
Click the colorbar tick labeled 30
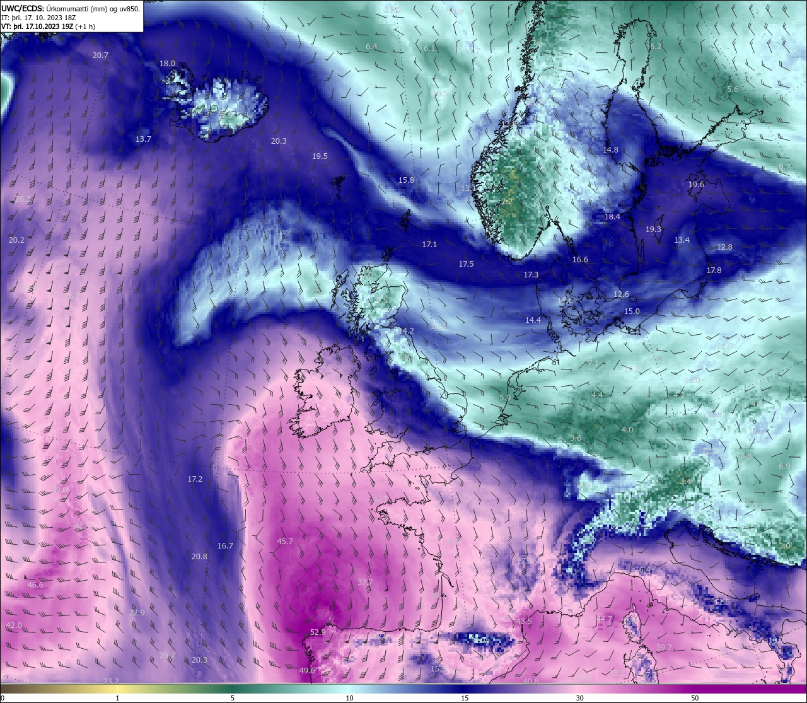(x=579, y=698)
